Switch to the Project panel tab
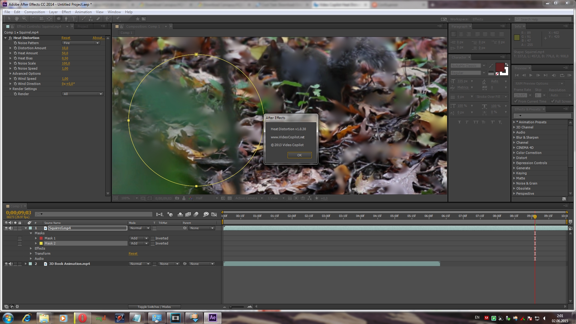576x324 pixels. pyautogui.click(x=83, y=26)
